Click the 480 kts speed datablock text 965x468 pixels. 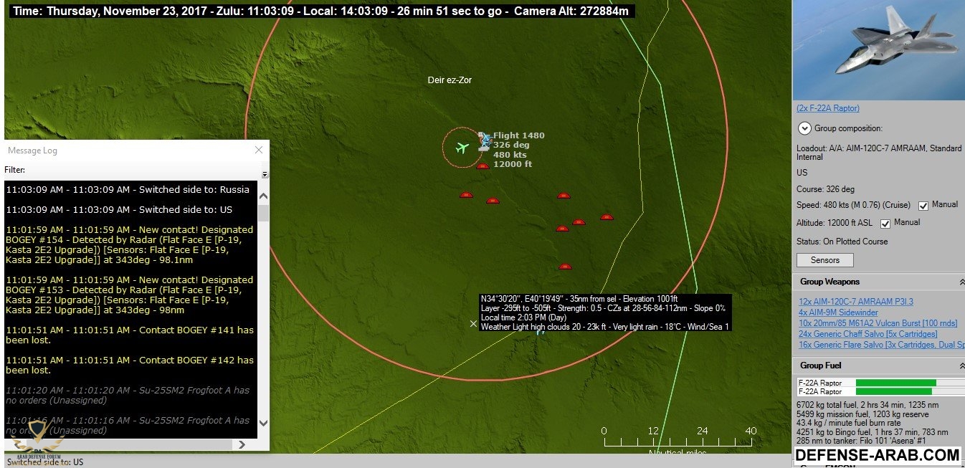coord(509,155)
